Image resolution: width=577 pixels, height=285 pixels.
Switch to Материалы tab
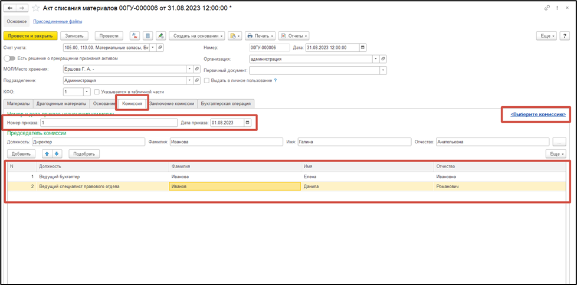(18, 103)
